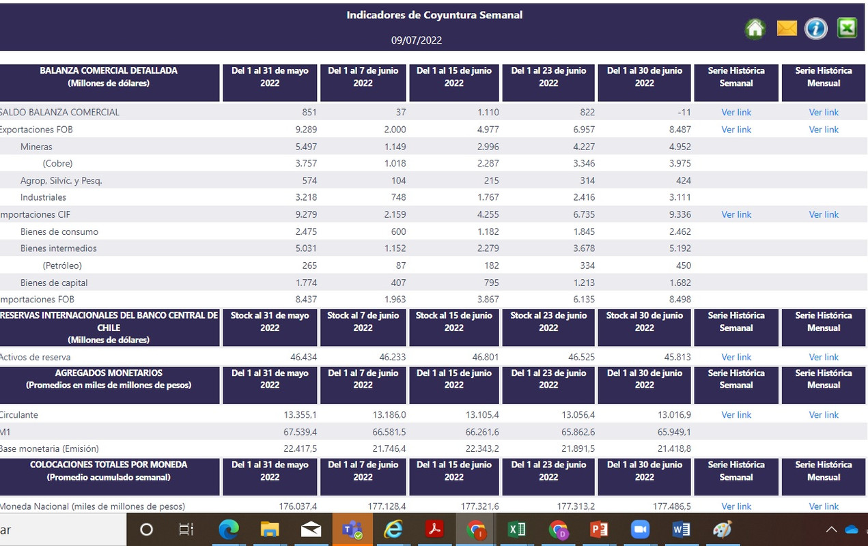Click the (Cobre) row label
This screenshot has width=868, height=546.
tap(57, 164)
